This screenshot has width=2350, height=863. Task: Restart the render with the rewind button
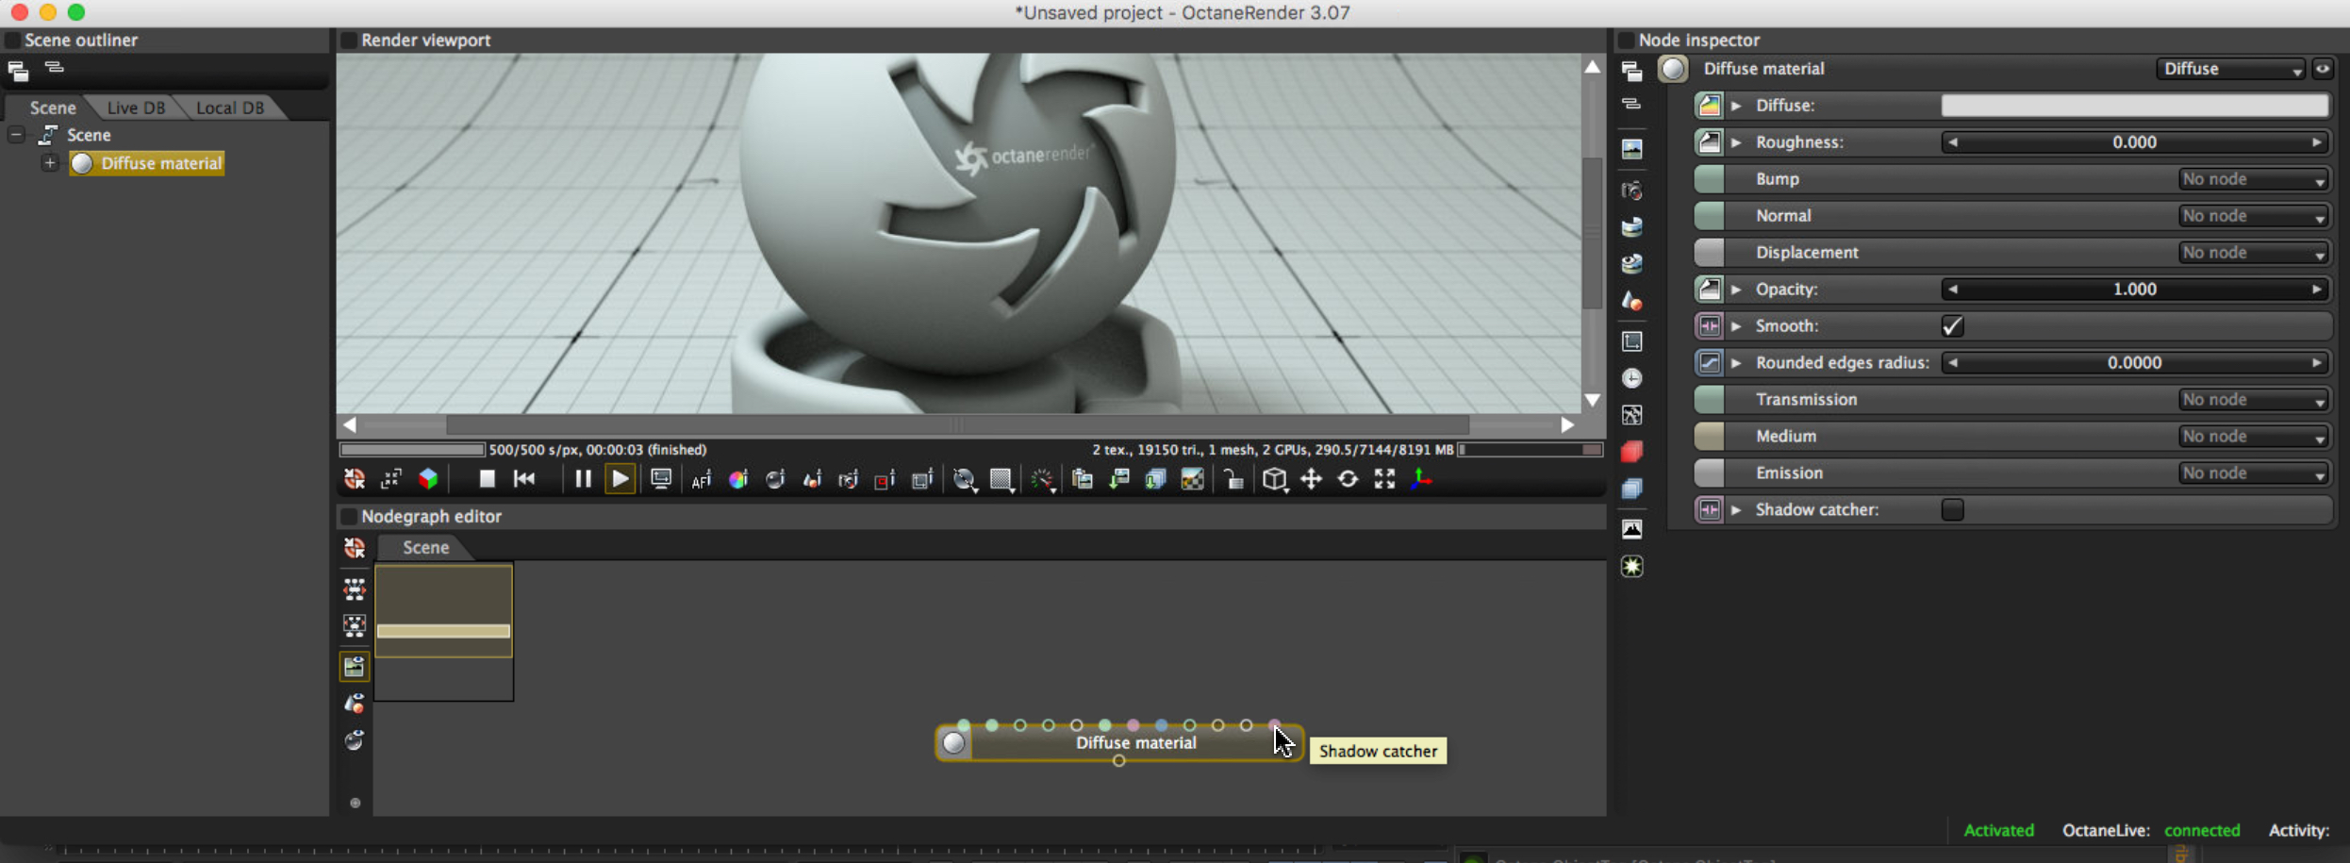(524, 479)
